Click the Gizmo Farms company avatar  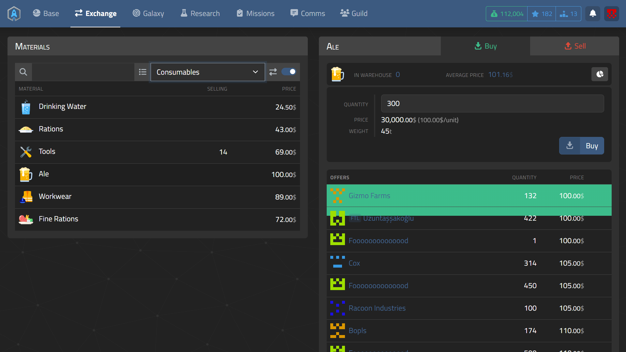point(337,196)
